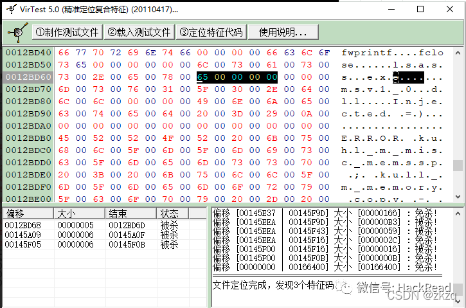The width and height of the screenshot is (466, 308).
Task: Click end address 00145F0B cell
Action: (x=127, y=244)
